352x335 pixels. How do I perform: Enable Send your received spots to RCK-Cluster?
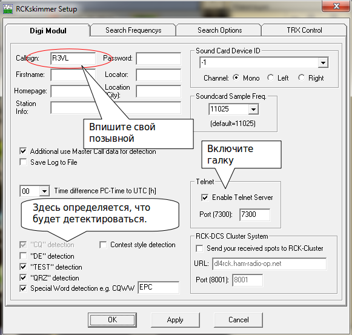(199, 248)
